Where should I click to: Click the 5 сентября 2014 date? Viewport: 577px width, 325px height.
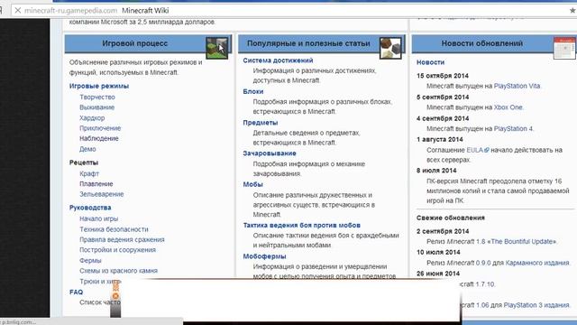[443, 97]
